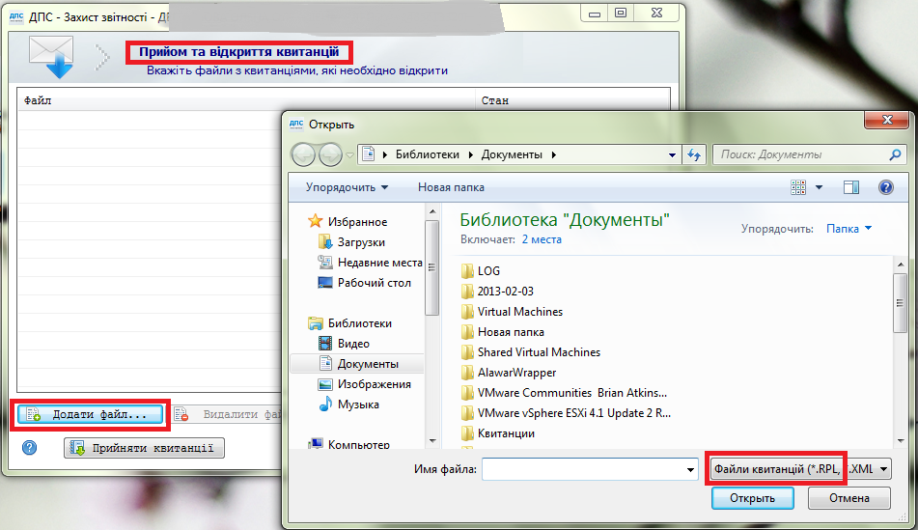This screenshot has width=918, height=530.
Task: Open the Упорядочить menu
Action: (347, 187)
